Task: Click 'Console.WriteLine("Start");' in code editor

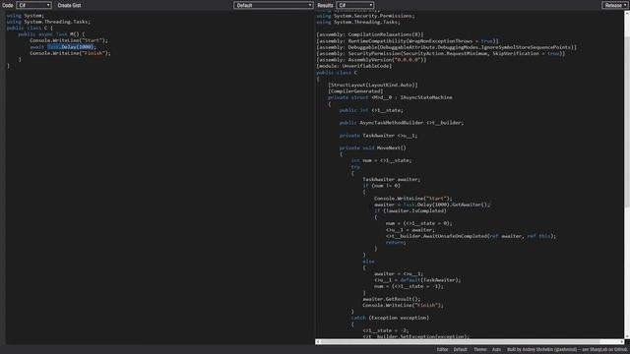Action: (69, 40)
